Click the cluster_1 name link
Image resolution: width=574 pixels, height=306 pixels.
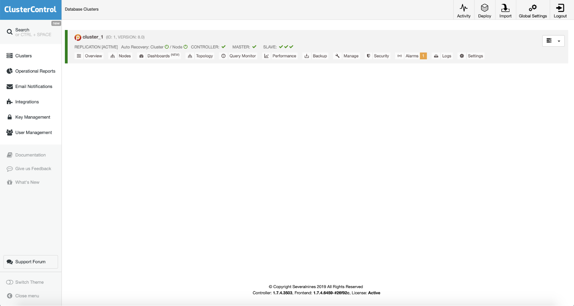point(93,37)
